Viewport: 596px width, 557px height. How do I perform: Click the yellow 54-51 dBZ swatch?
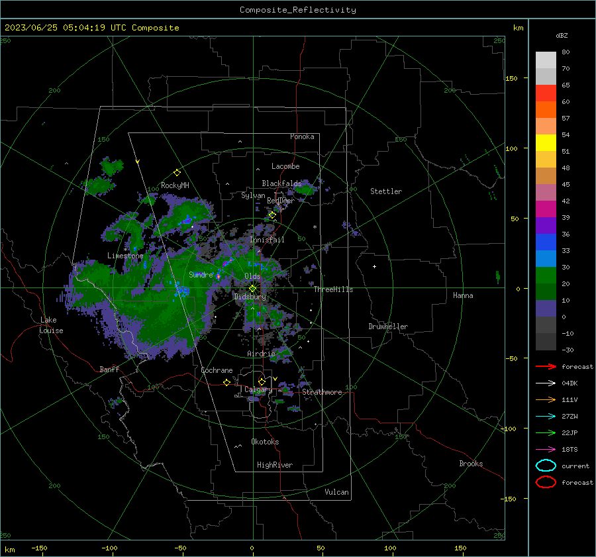pos(546,142)
